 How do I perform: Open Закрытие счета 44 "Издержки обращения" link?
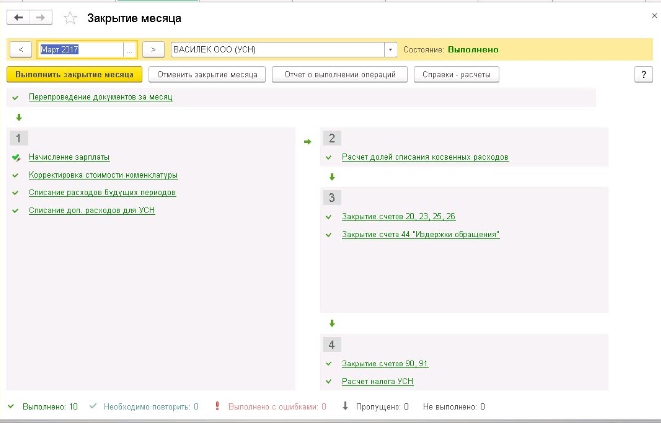[421, 235]
